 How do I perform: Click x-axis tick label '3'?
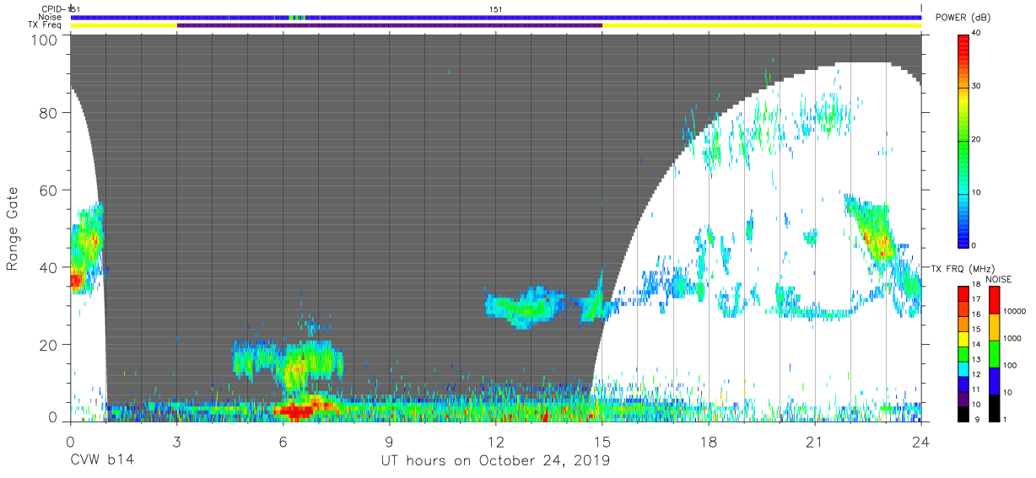tap(177, 442)
